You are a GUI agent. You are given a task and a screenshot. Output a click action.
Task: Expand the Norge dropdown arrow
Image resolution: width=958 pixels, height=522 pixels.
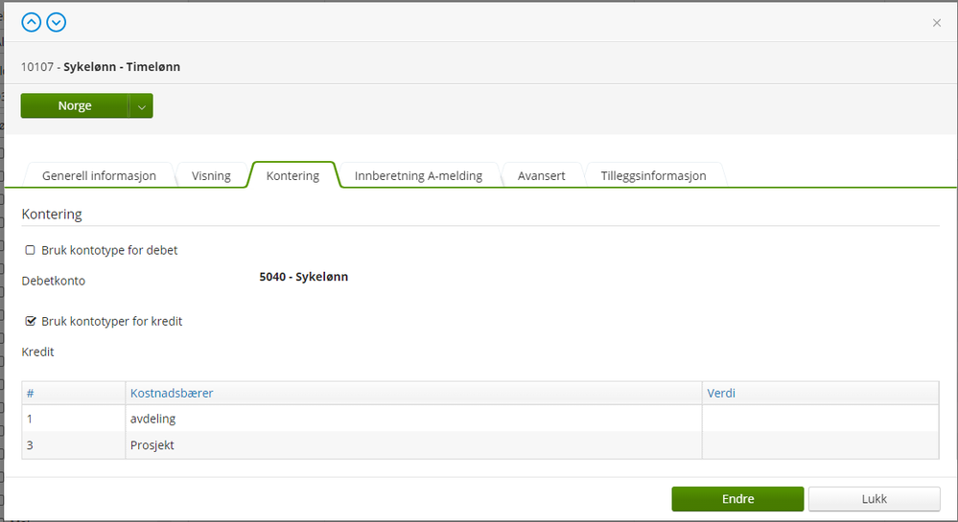click(141, 106)
